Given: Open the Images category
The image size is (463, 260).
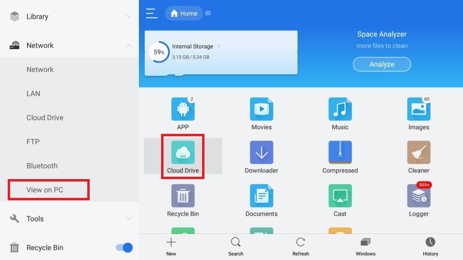Looking at the screenshot, I should coord(419,109).
